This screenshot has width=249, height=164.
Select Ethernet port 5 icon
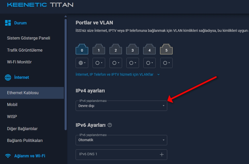coord(166,49)
